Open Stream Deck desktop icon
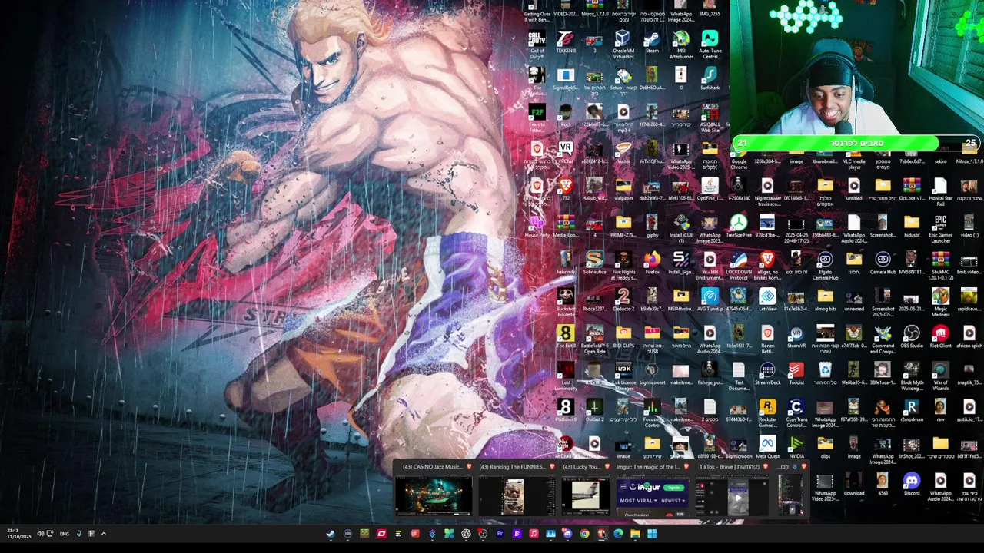 (767, 374)
